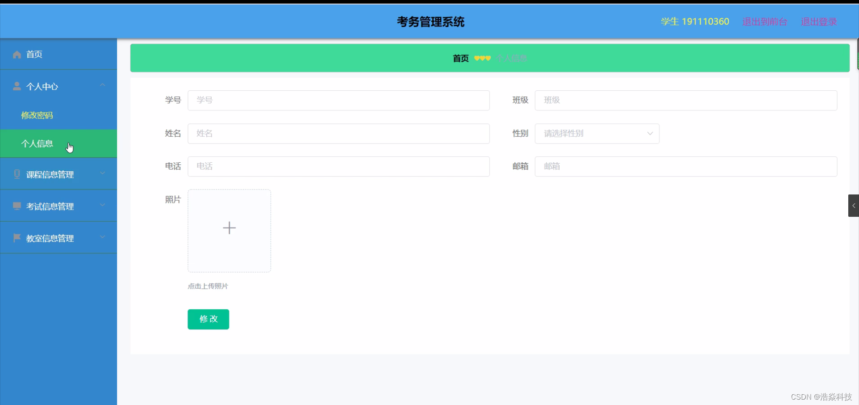Click the collapse arrow on the right edge

[x=854, y=206]
